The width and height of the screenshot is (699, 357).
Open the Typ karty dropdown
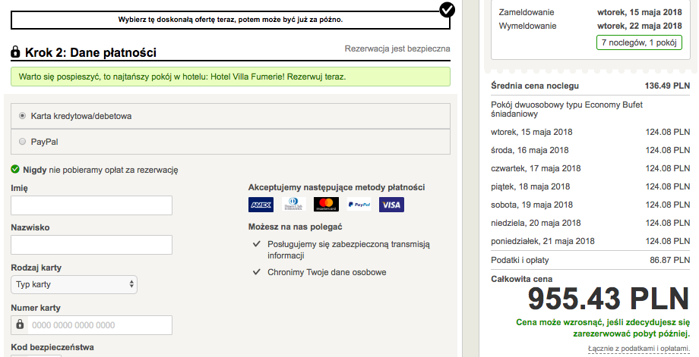point(74,284)
